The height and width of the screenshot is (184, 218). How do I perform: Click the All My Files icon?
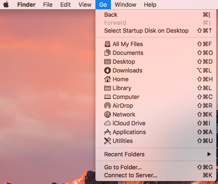point(108,44)
